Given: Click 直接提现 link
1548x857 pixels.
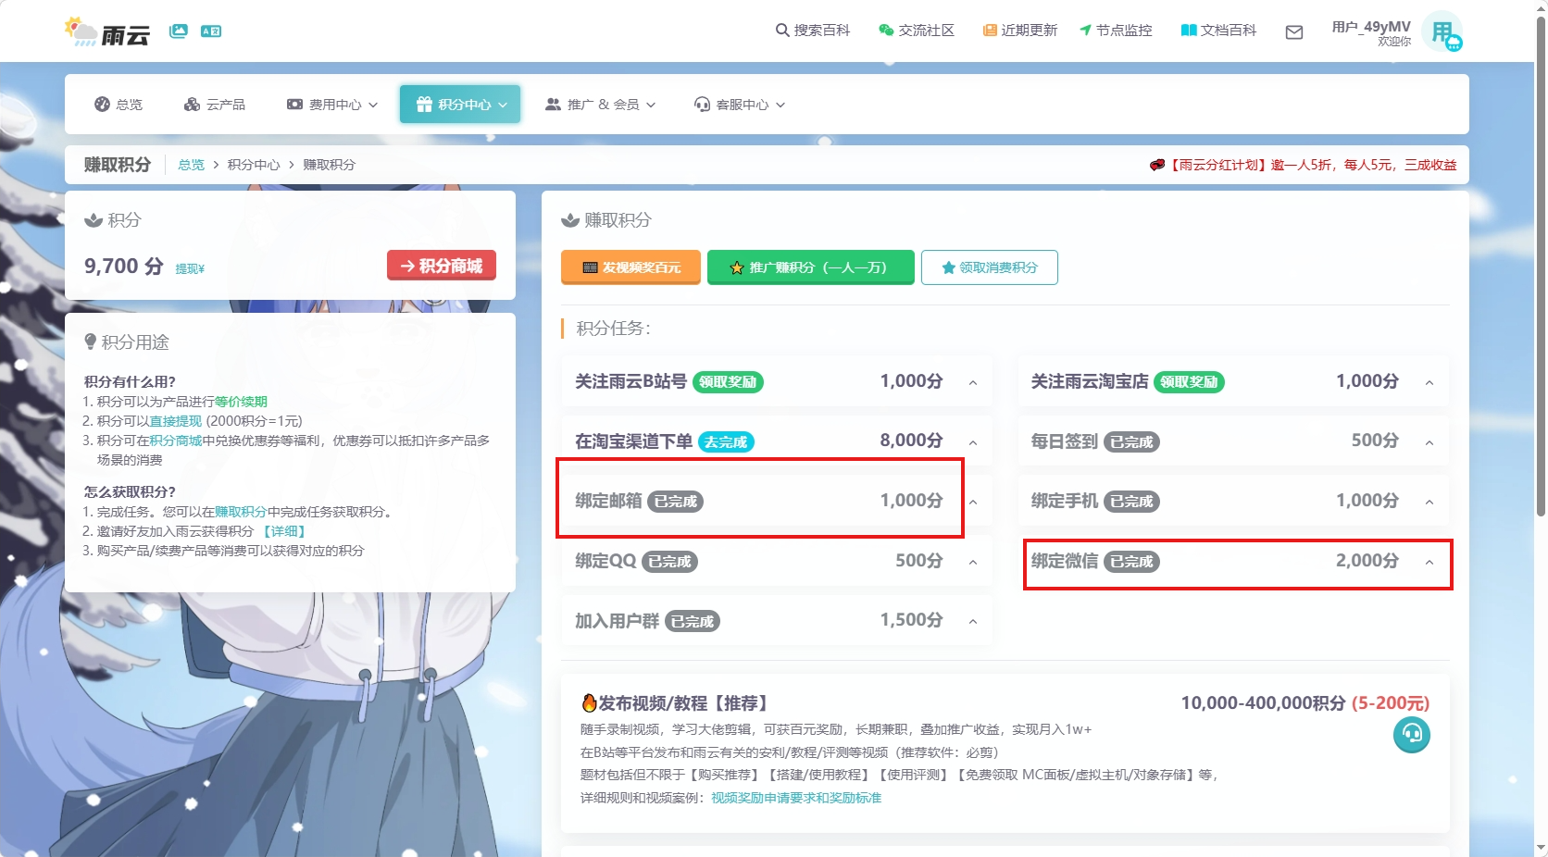Looking at the screenshot, I should click(175, 421).
